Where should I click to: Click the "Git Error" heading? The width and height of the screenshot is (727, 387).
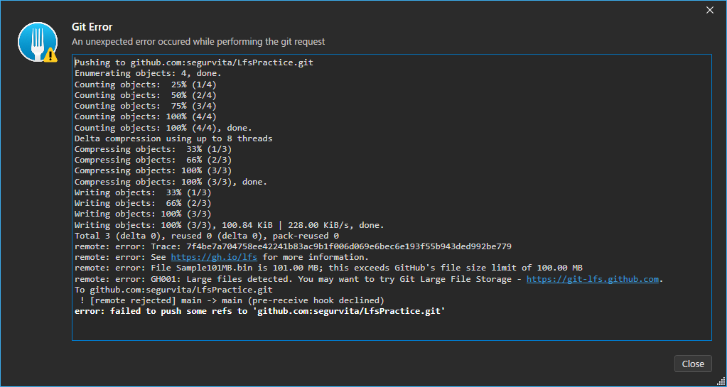(x=92, y=27)
